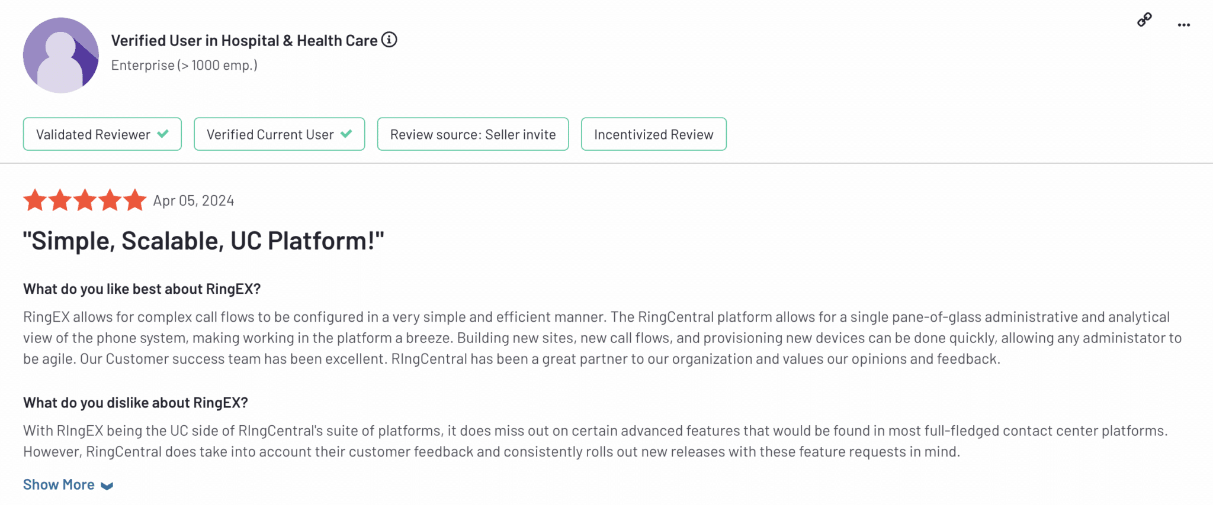Click the info icon beside the reviewer name
This screenshot has height=505, width=1213.
[389, 40]
